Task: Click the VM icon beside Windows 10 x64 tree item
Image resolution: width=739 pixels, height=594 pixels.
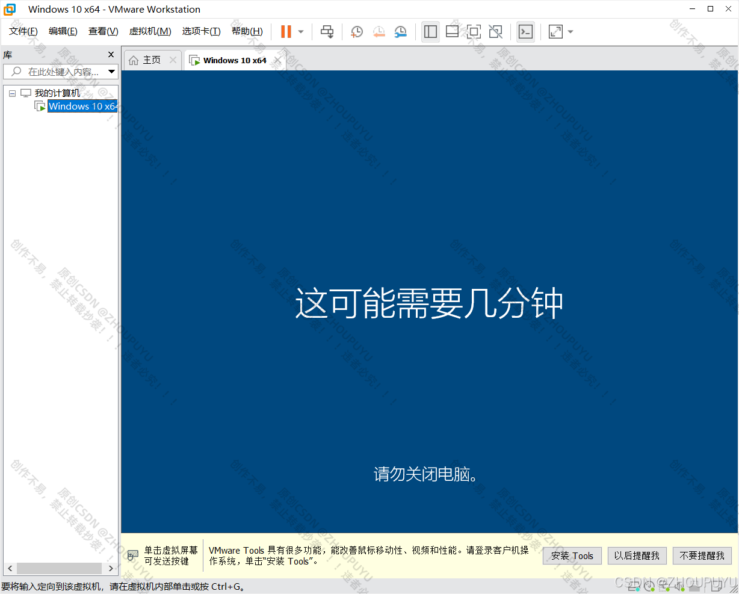Action: pos(40,107)
